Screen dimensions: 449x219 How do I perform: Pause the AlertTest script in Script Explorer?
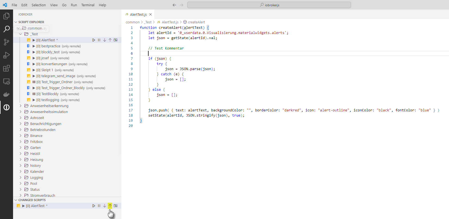[x=99, y=40]
